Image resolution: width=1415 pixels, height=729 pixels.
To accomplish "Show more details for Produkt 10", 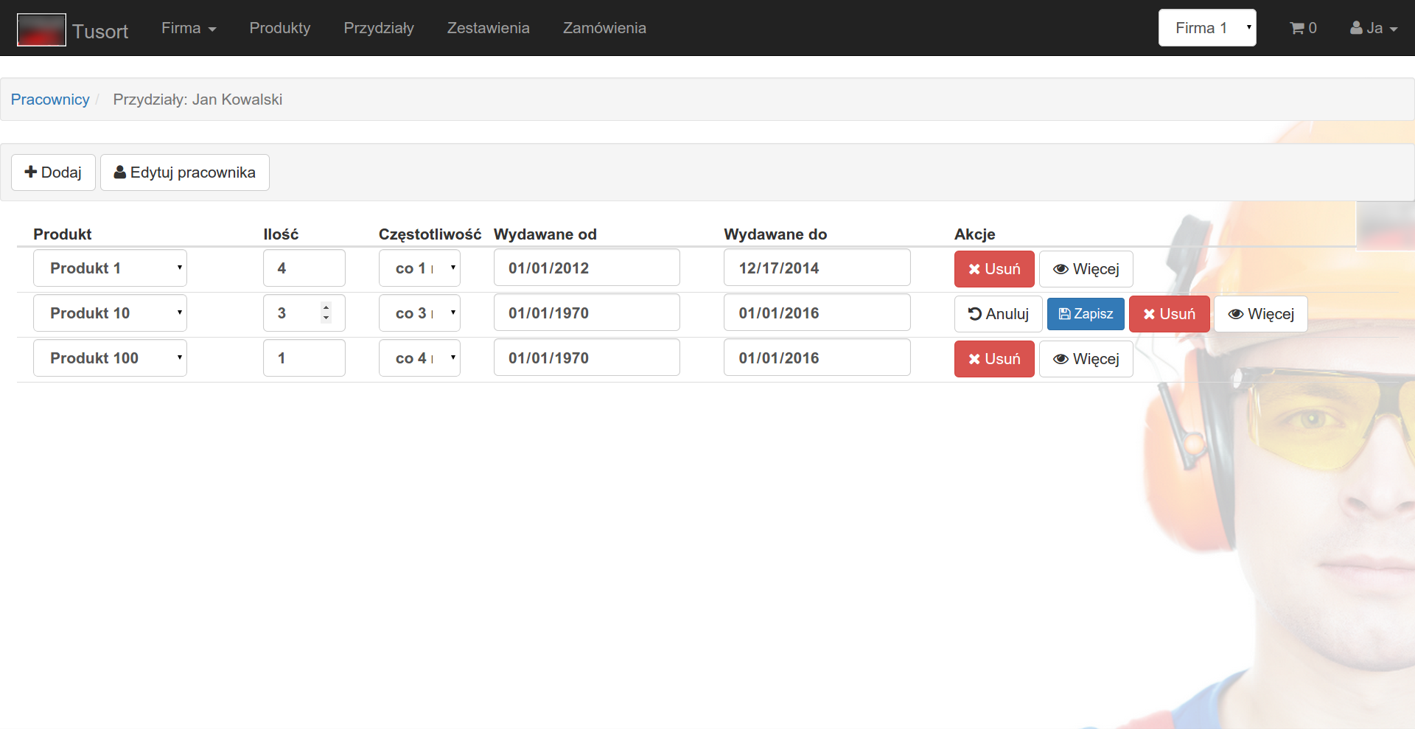I will point(1260,314).
